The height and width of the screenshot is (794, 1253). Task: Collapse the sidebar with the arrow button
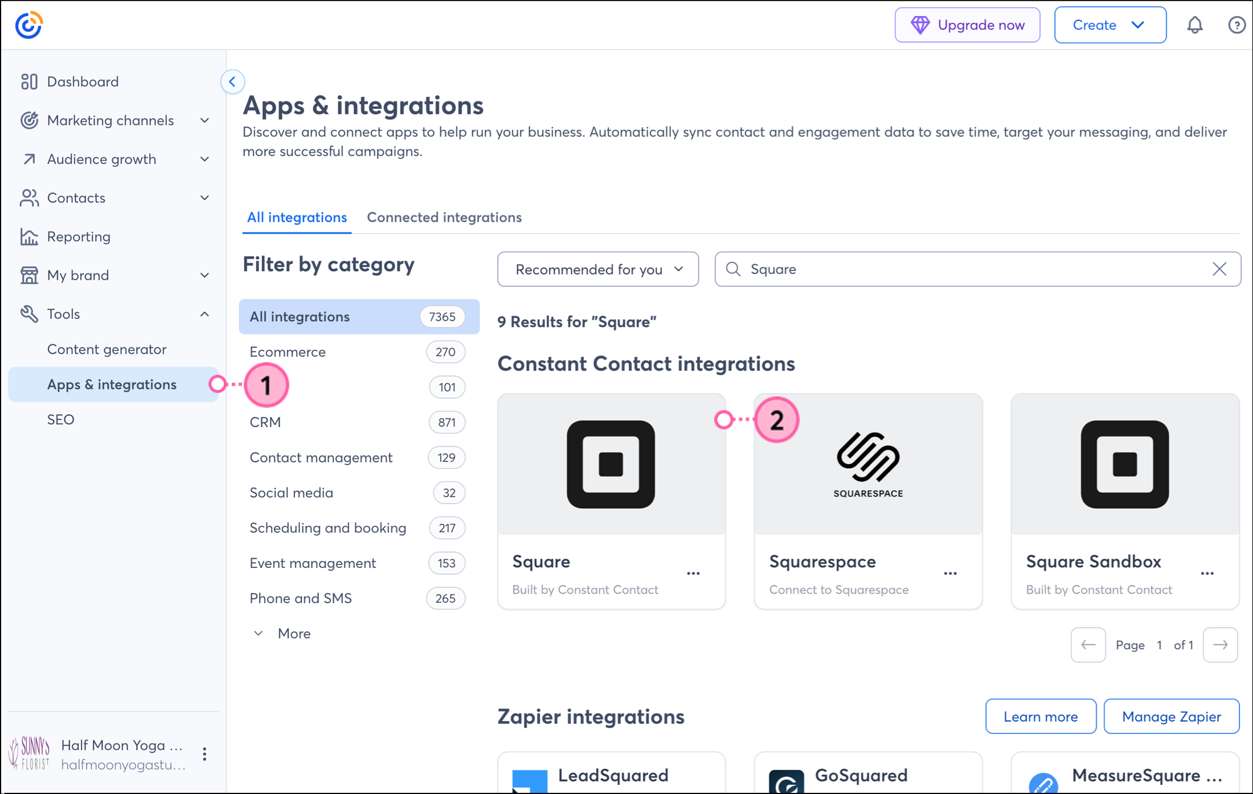click(x=232, y=81)
